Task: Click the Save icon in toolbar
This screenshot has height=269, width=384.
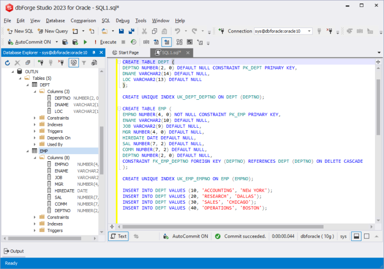Action: pos(121,31)
